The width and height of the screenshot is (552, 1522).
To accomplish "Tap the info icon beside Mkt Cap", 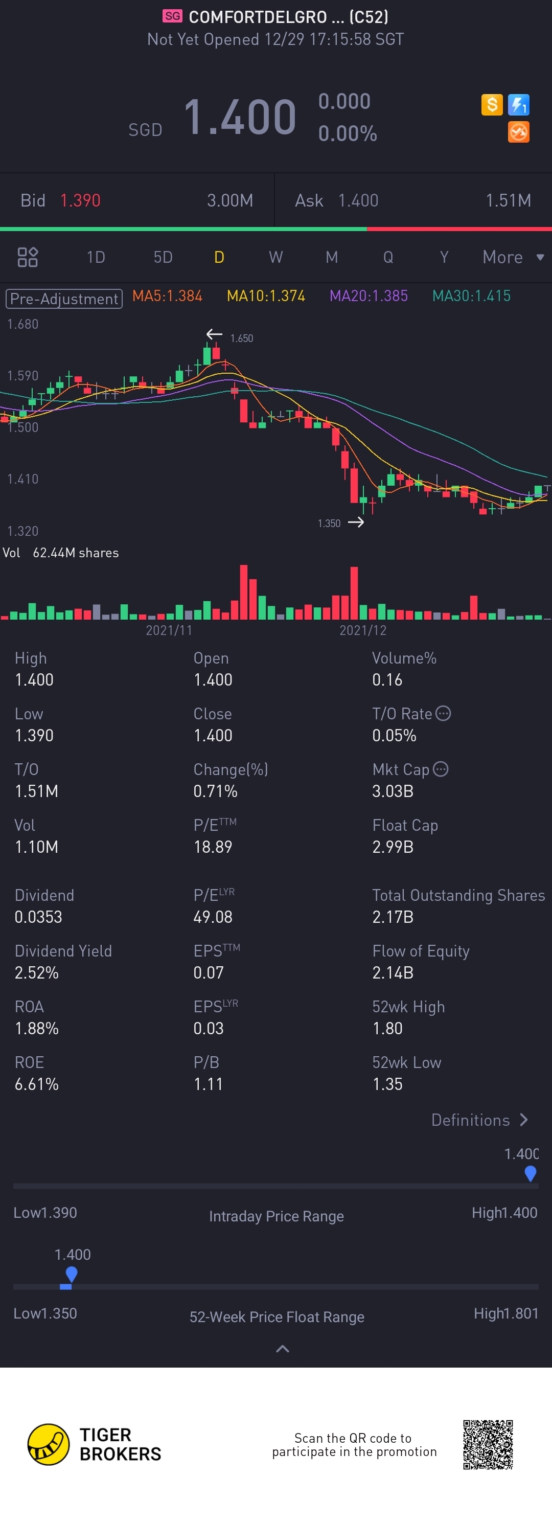I will point(441,769).
